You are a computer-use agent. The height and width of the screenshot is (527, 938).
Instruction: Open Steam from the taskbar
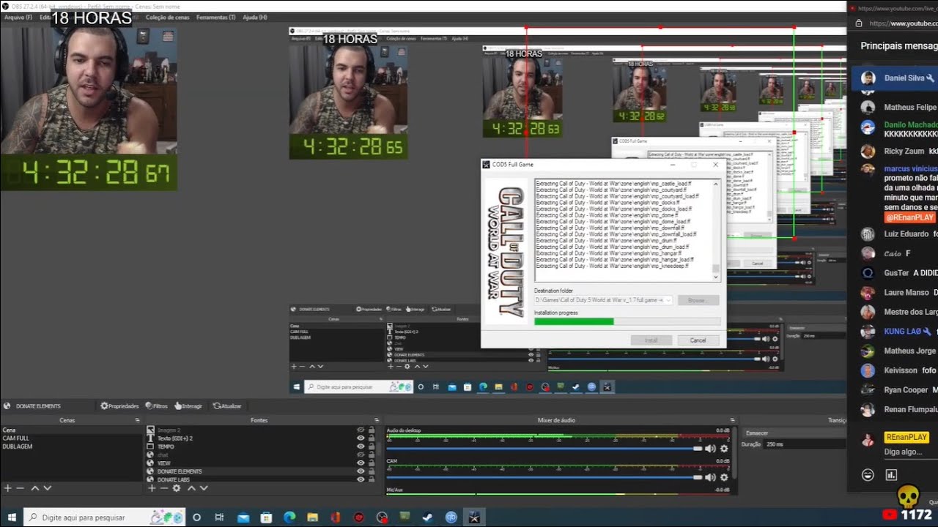pos(428,517)
